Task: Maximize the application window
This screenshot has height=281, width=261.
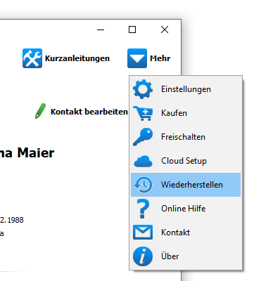Action: click(132, 30)
